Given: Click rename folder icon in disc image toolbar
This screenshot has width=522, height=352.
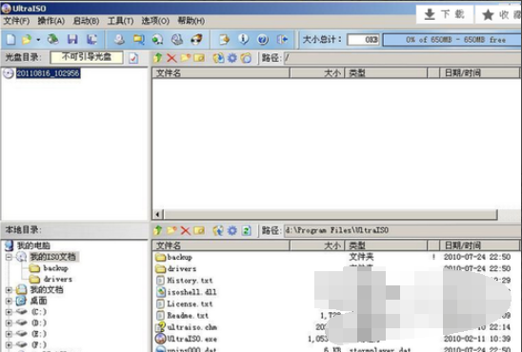Looking at the screenshot, I should tap(199, 58).
